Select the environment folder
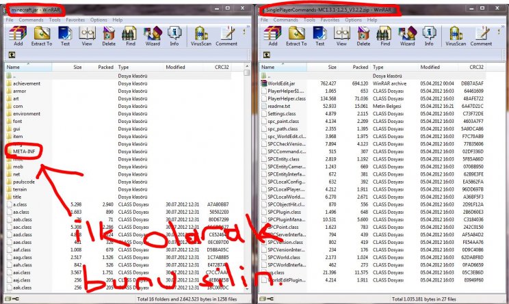 [x=23, y=114]
